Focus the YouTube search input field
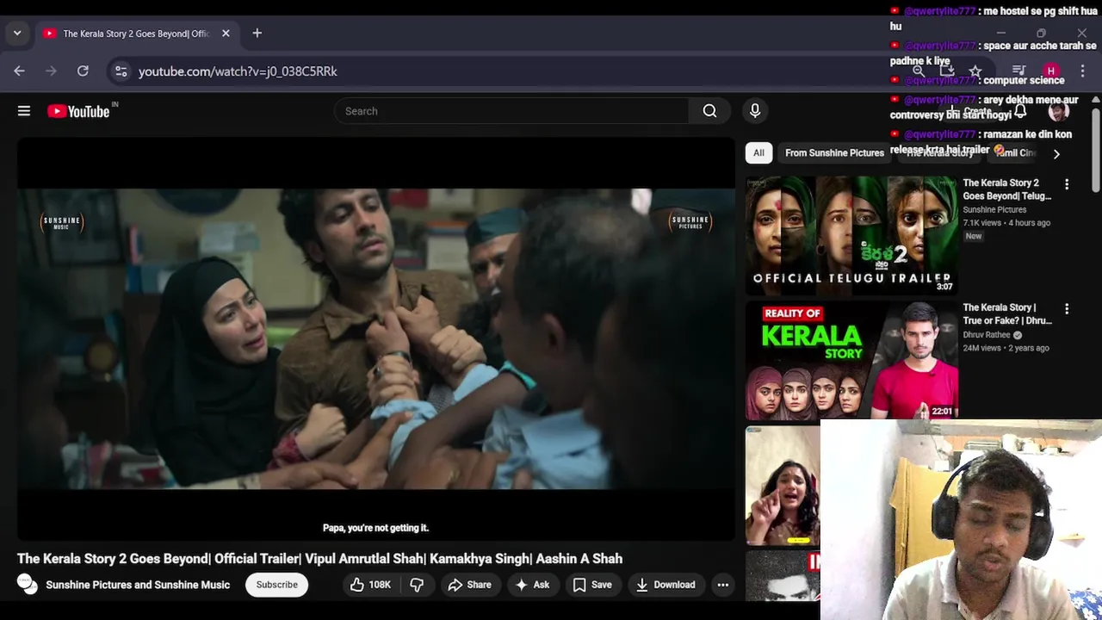The image size is (1102, 620). [x=511, y=111]
